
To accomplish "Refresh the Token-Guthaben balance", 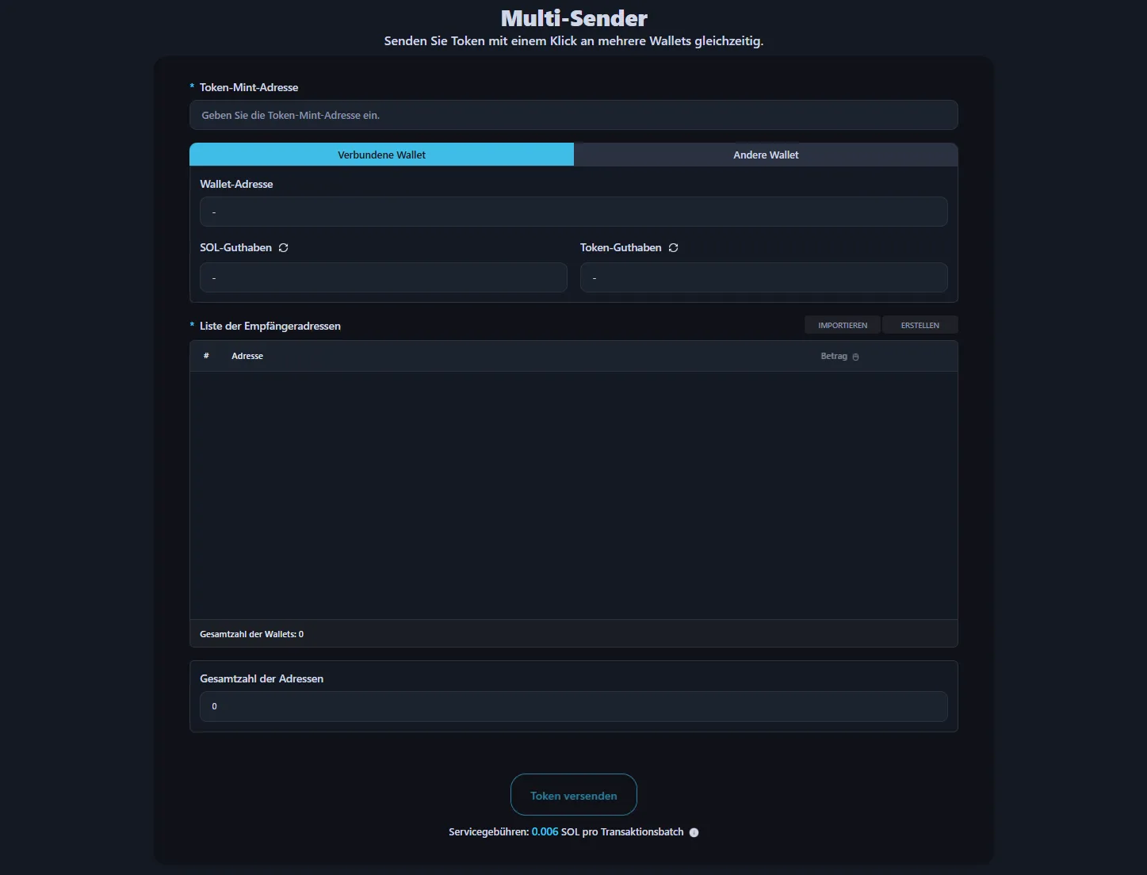I will pos(673,248).
